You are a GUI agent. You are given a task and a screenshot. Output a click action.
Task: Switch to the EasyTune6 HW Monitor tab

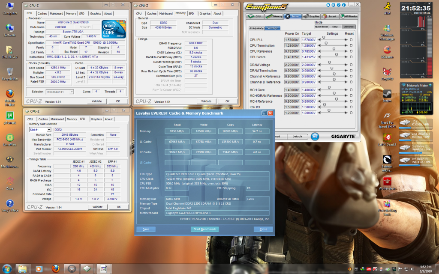tap(349, 16)
